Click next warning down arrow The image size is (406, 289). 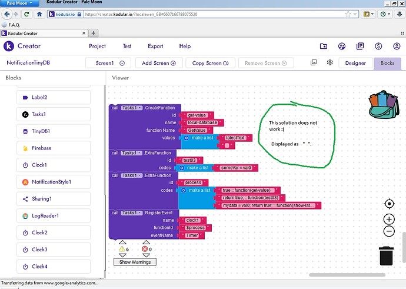122,255
